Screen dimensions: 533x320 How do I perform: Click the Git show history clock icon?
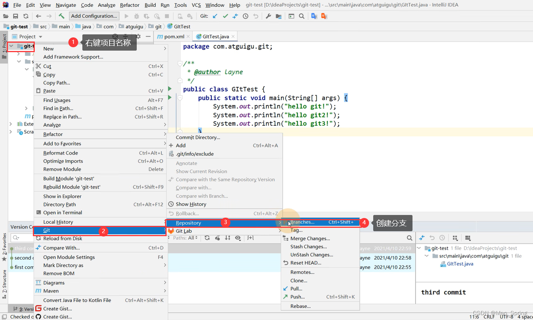(x=246, y=16)
